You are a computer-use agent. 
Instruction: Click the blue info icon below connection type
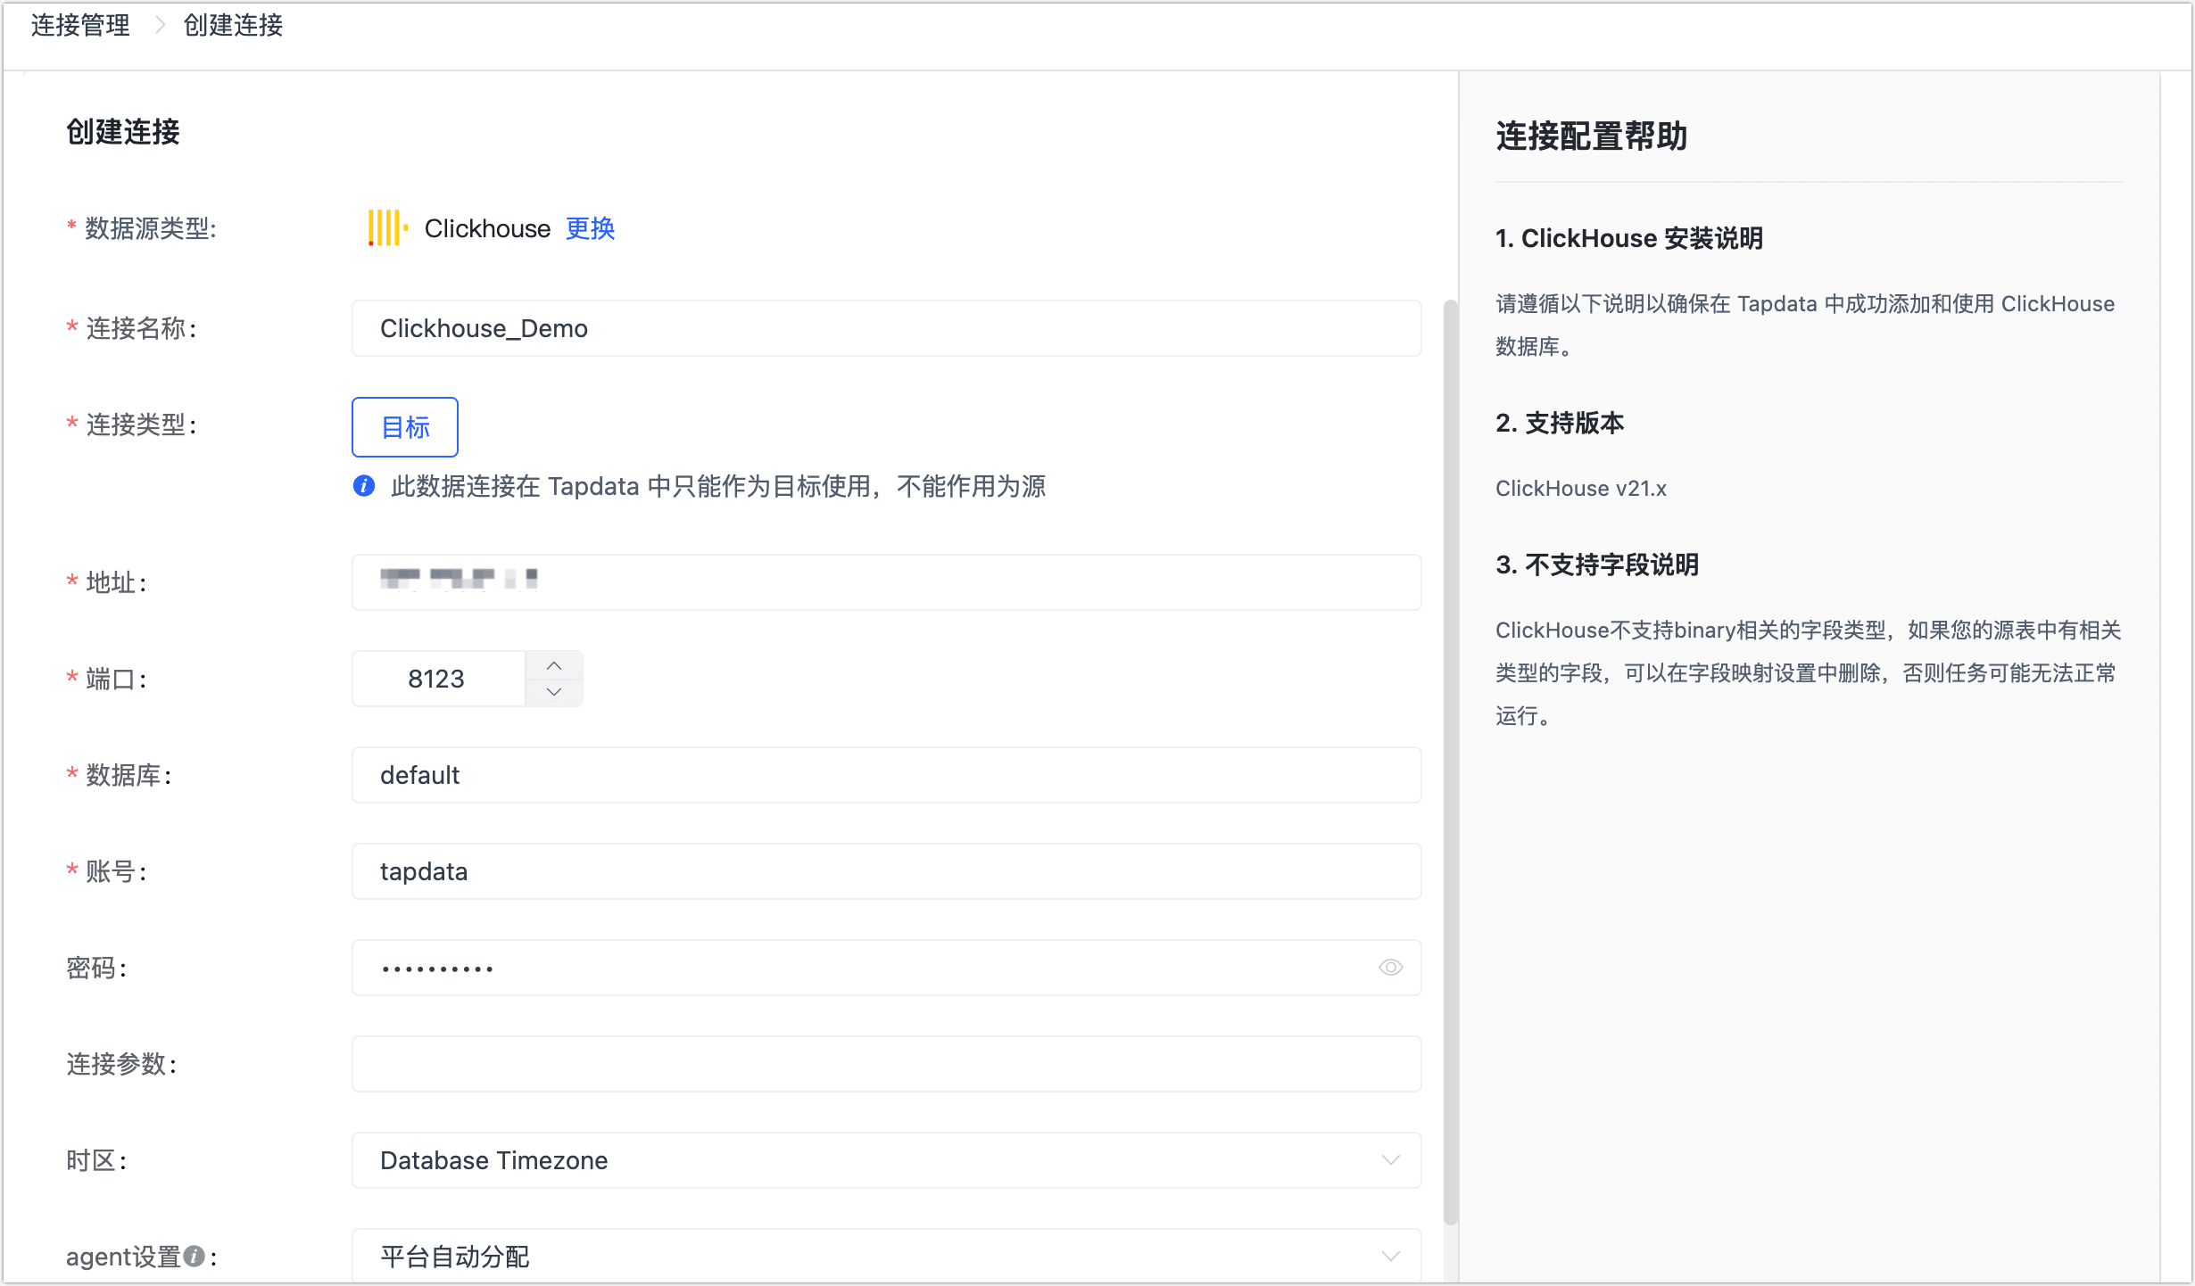(x=364, y=486)
